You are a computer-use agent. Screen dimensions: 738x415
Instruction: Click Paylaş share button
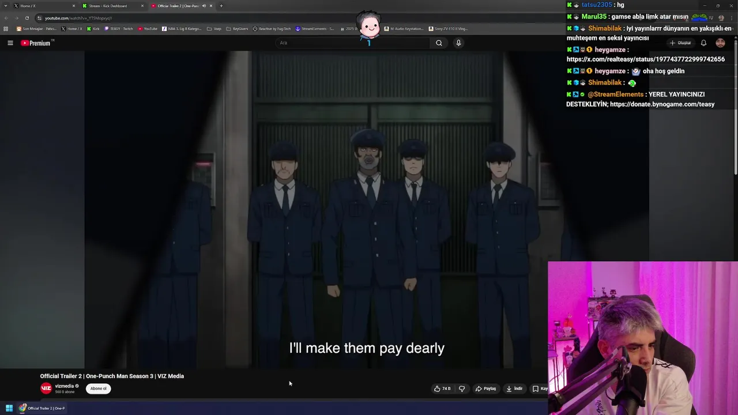click(x=485, y=388)
